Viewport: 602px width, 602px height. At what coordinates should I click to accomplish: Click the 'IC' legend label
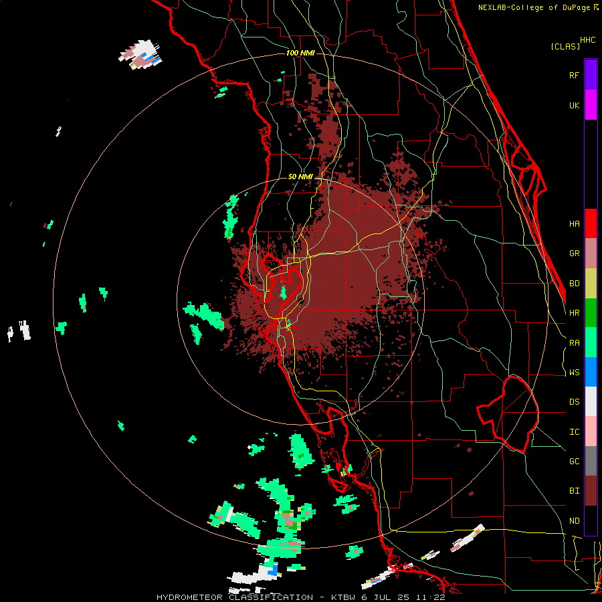[574, 432]
